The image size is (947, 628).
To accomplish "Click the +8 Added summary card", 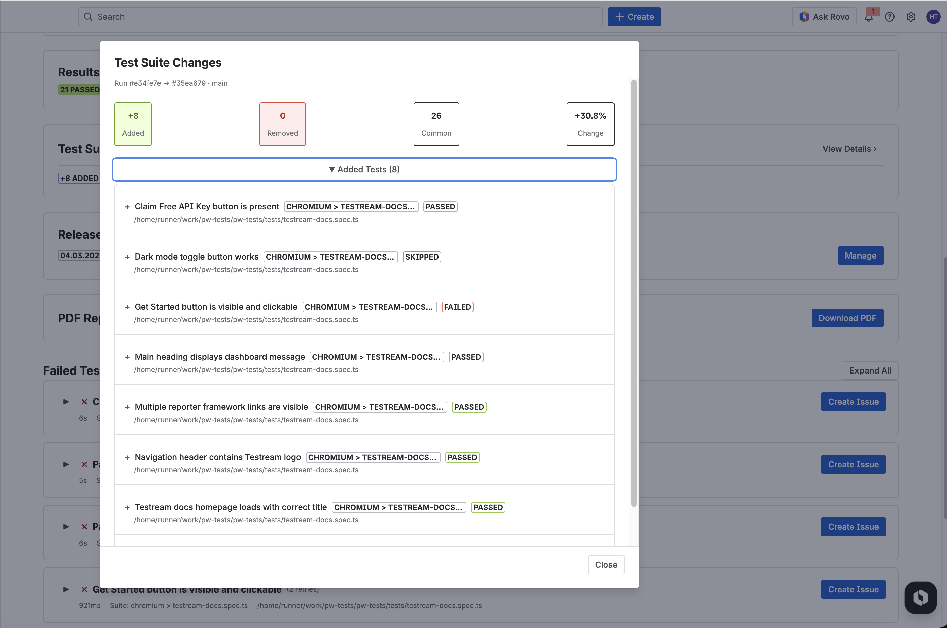I will click(133, 124).
